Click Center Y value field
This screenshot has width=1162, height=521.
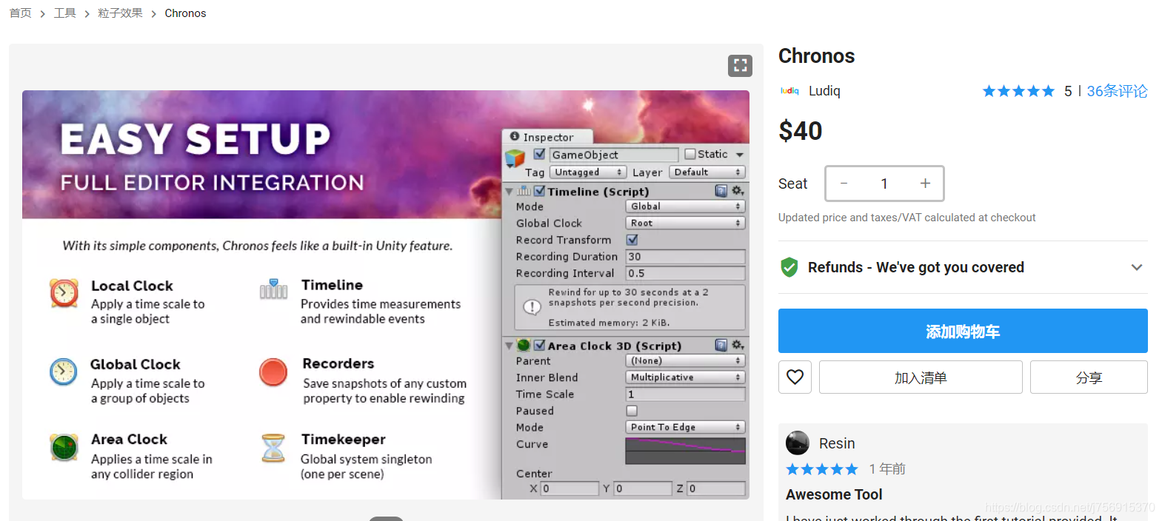coord(642,488)
